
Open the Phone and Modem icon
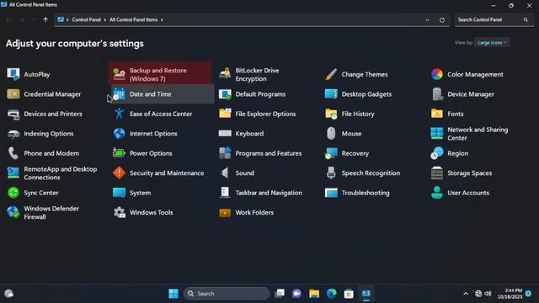[x=13, y=153]
